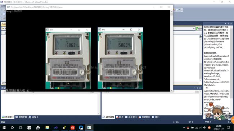Show the 输出 tab

156,117
